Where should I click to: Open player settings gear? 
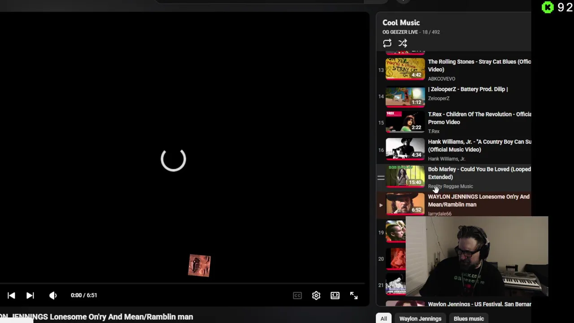click(316, 295)
